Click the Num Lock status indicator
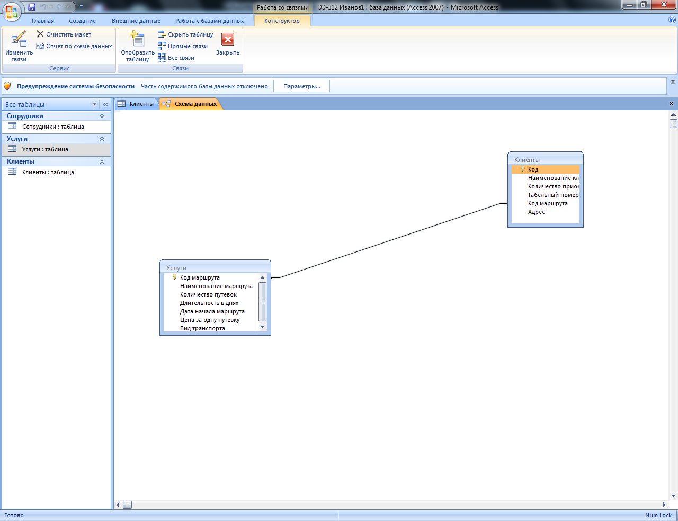This screenshot has width=678, height=521. pos(658,515)
